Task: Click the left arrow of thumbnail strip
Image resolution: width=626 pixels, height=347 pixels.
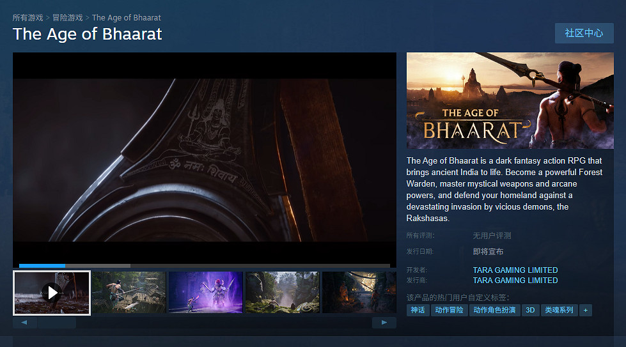Action: pos(25,322)
